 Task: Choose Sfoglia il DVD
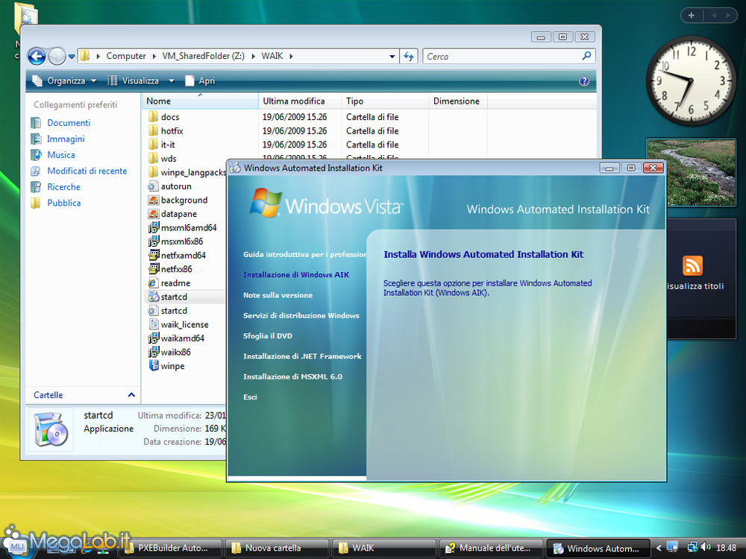click(x=267, y=336)
